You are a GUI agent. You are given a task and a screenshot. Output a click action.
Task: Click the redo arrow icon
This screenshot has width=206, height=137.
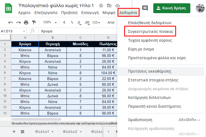point(18,22)
